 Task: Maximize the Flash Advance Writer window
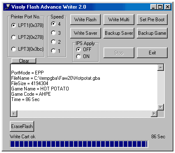click(160, 7)
